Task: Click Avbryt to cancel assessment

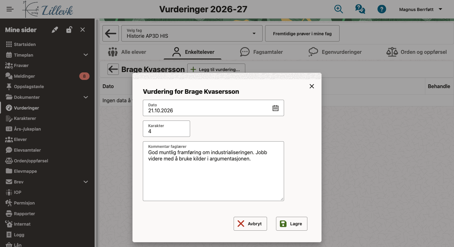Action: pyautogui.click(x=250, y=224)
